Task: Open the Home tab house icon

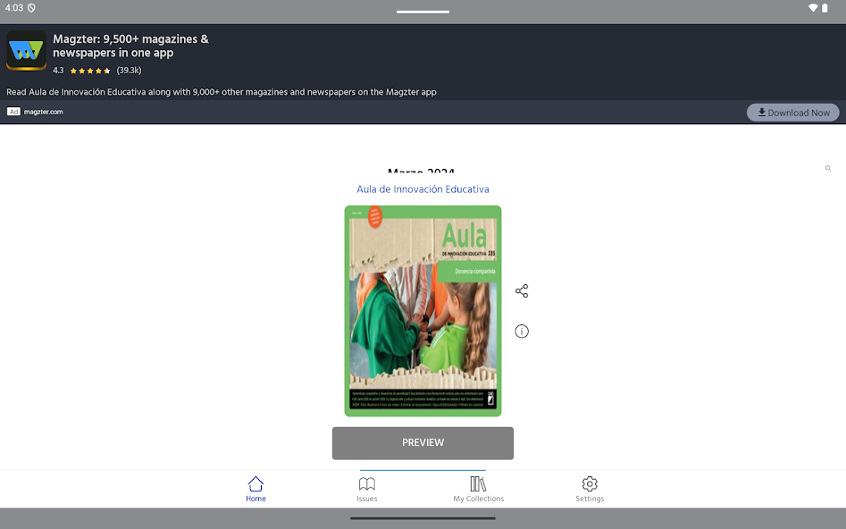Action: click(x=255, y=484)
